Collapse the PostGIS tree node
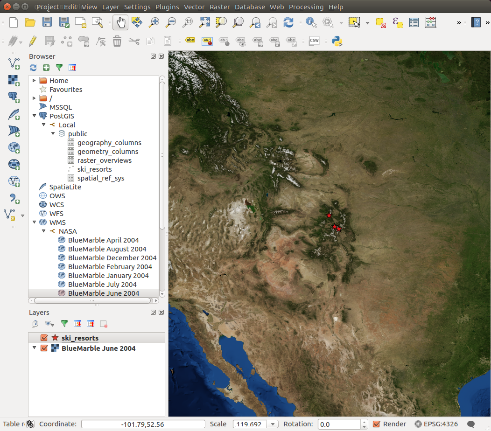The height and width of the screenshot is (431, 491). pyautogui.click(x=34, y=116)
